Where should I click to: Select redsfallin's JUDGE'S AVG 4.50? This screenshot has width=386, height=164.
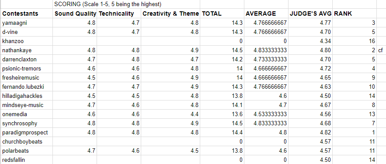[x=310, y=160]
